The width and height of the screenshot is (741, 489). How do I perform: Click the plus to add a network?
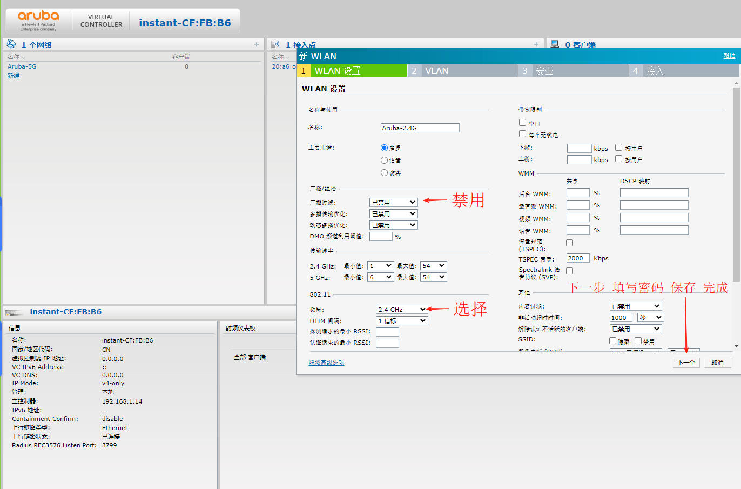coord(257,44)
